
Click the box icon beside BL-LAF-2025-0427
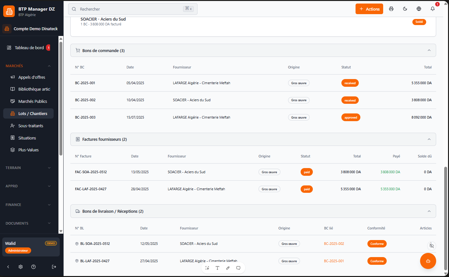click(77, 261)
